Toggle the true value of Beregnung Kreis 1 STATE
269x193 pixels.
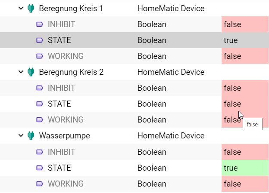(244, 40)
